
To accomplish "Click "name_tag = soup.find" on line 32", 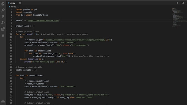I will pos(35,95).
